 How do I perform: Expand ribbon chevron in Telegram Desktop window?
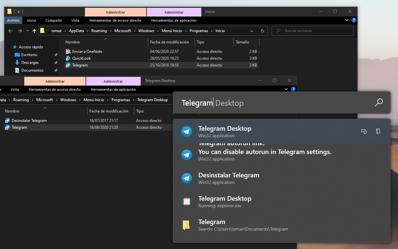(x=286, y=89)
